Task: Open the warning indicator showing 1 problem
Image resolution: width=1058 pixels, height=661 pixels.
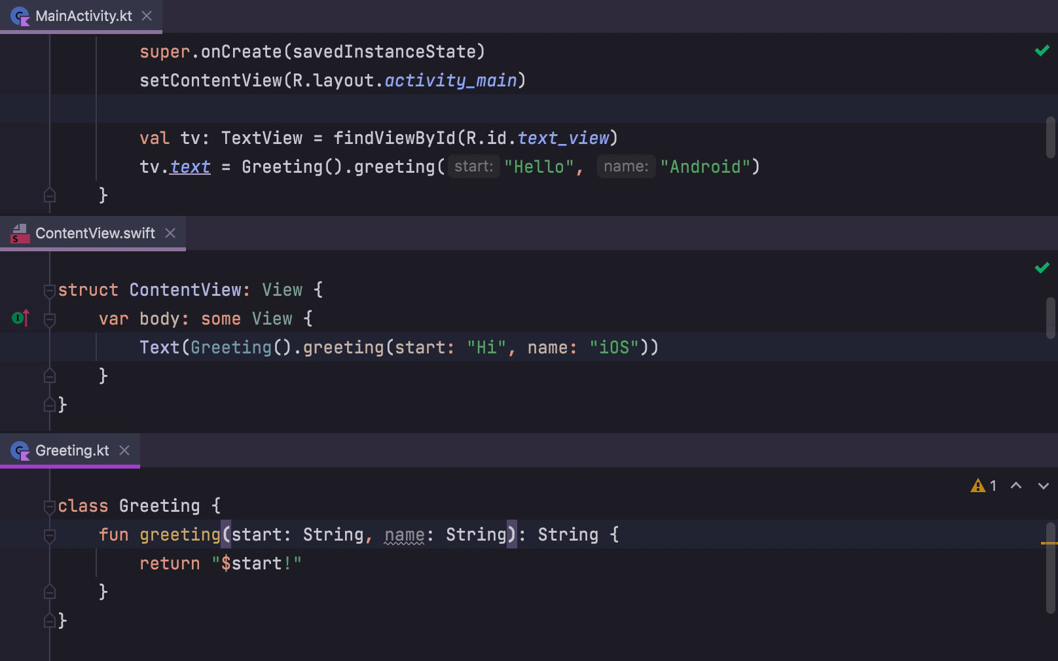Action: (983, 486)
